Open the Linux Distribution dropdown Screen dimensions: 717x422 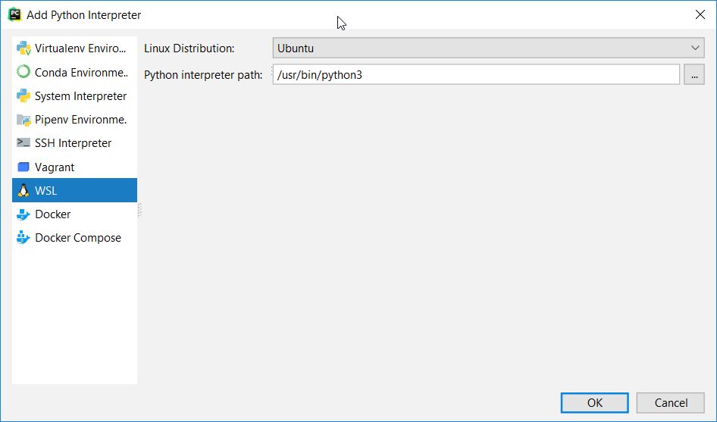488,48
